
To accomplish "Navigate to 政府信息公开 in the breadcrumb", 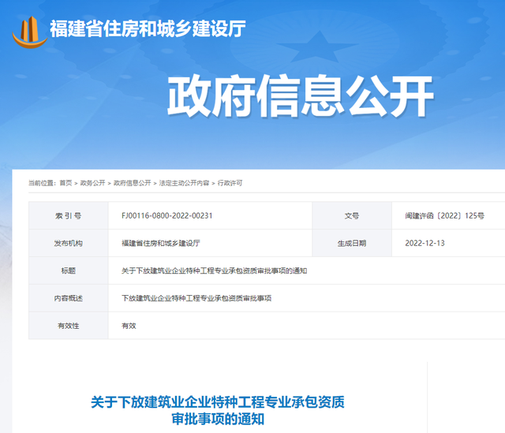I will click(132, 183).
